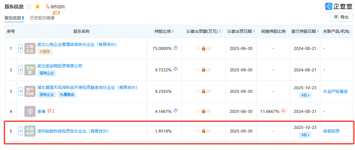Click the info icon beside 股东信息 title
The width and height of the screenshot is (355, 150).
29,7
